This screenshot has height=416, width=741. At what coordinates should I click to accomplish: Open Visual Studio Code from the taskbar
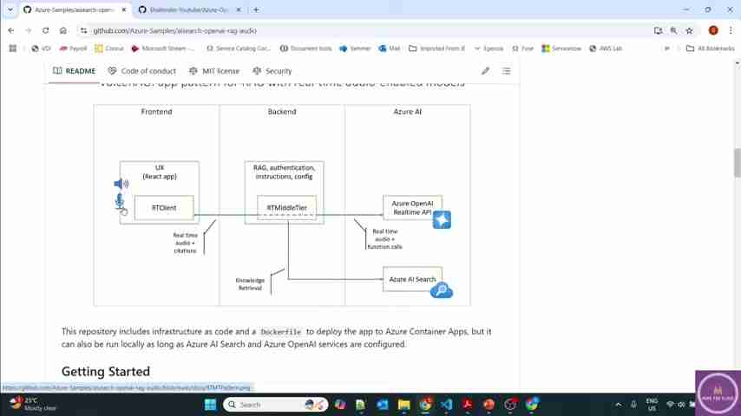tap(446, 405)
